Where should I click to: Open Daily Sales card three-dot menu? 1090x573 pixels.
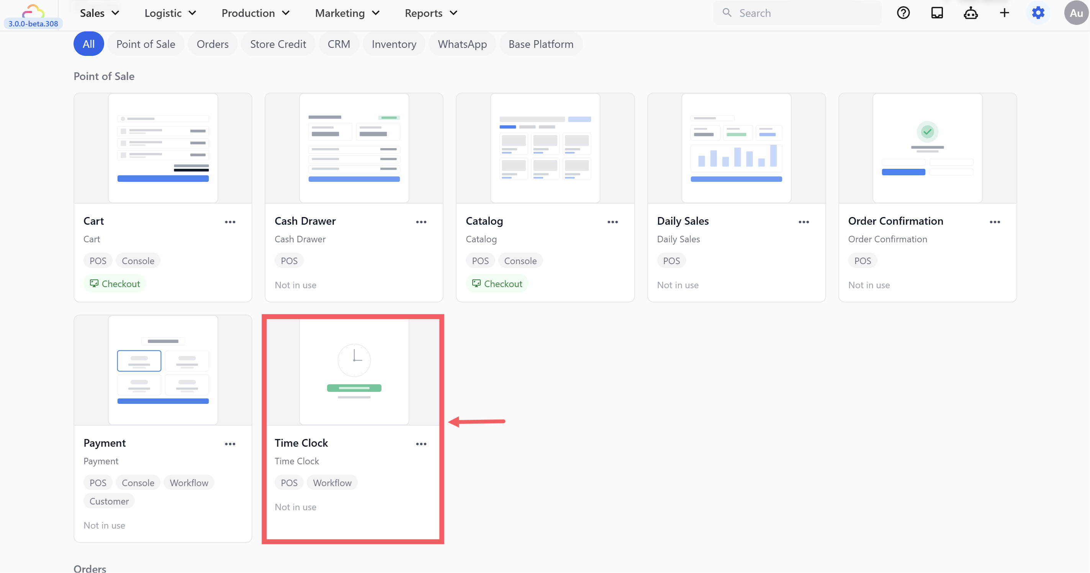pos(804,222)
